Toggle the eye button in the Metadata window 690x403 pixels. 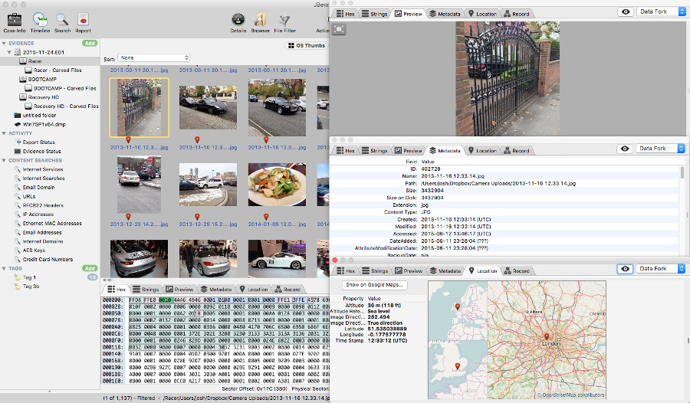(626, 149)
